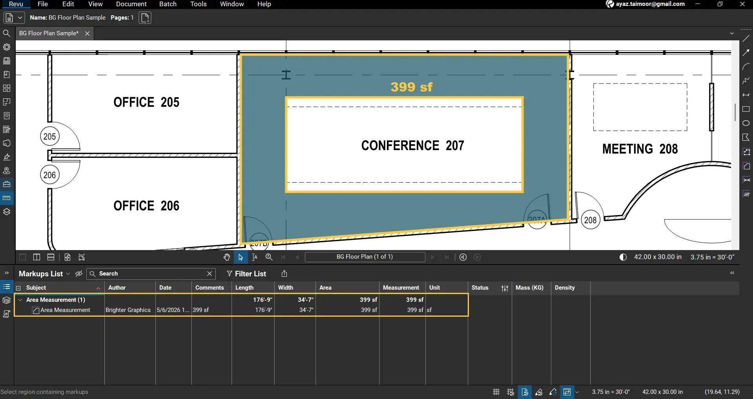This screenshot has height=399, width=753.
Task: Toggle Snap to Content in status bar
Action: 525,392
